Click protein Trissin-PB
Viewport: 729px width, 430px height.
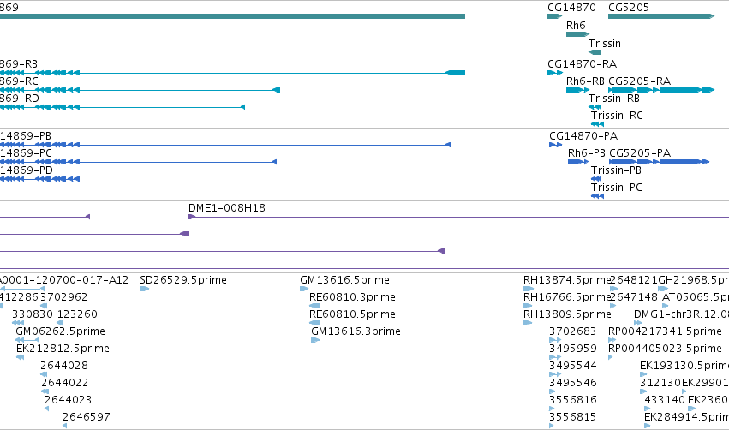[x=596, y=179]
